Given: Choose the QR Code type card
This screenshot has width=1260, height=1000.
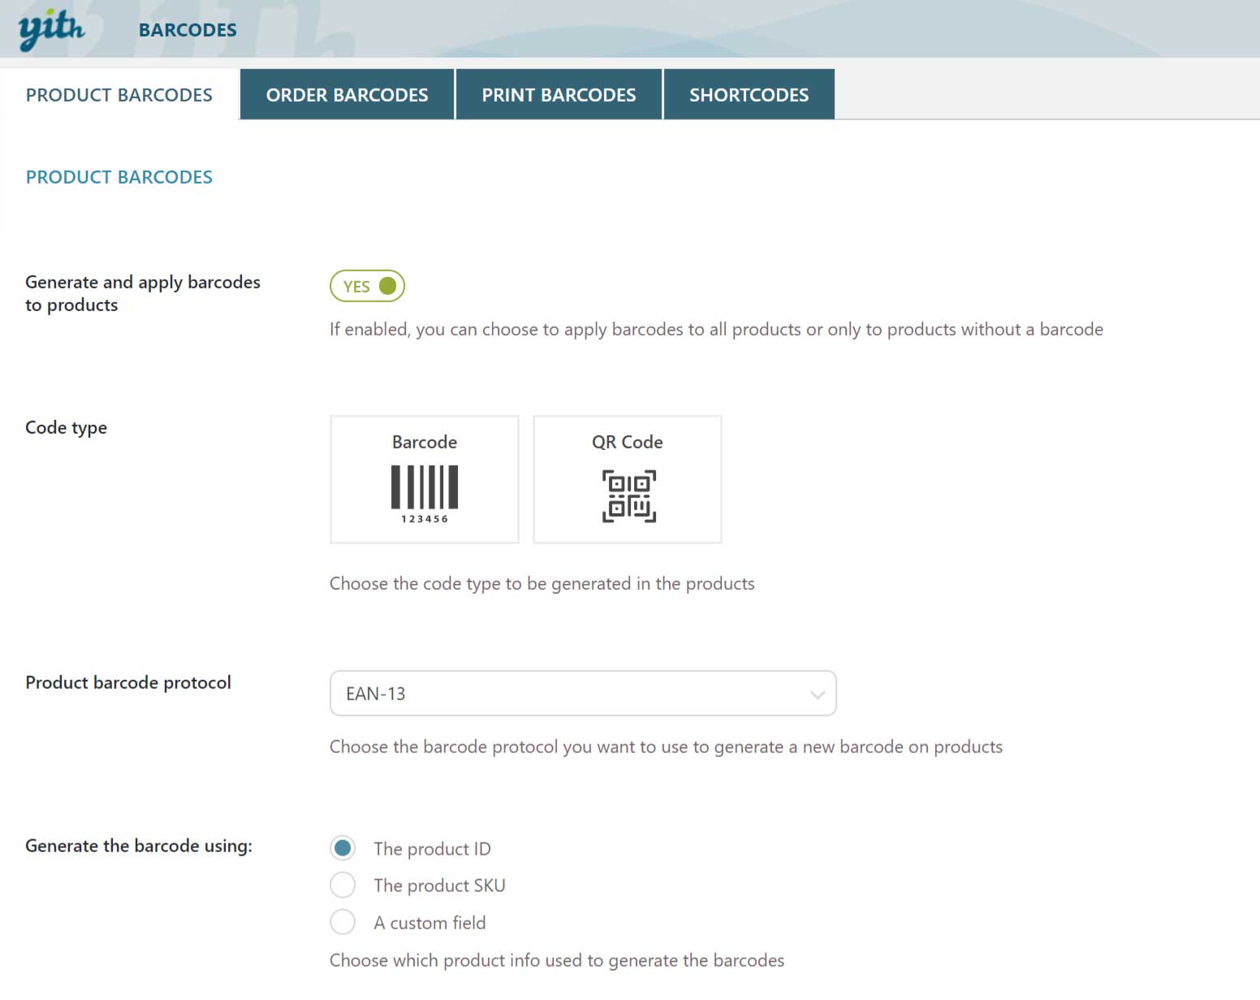Looking at the screenshot, I should pyautogui.click(x=628, y=479).
